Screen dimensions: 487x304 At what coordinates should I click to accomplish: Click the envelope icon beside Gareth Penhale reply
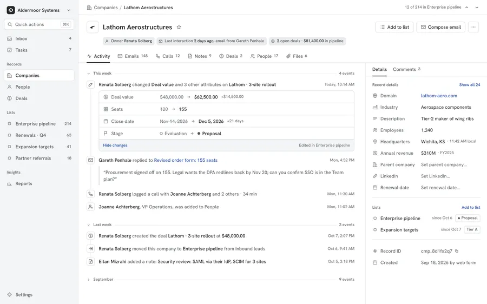[90, 160]
